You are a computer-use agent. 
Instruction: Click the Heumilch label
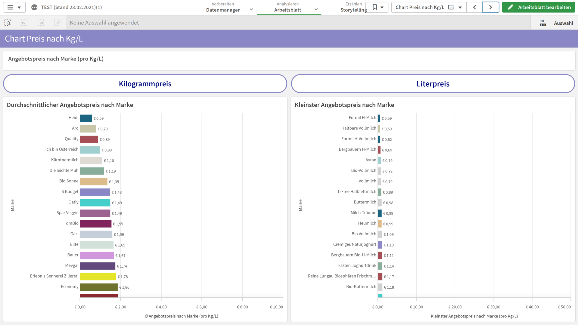(x=367, y=223)
